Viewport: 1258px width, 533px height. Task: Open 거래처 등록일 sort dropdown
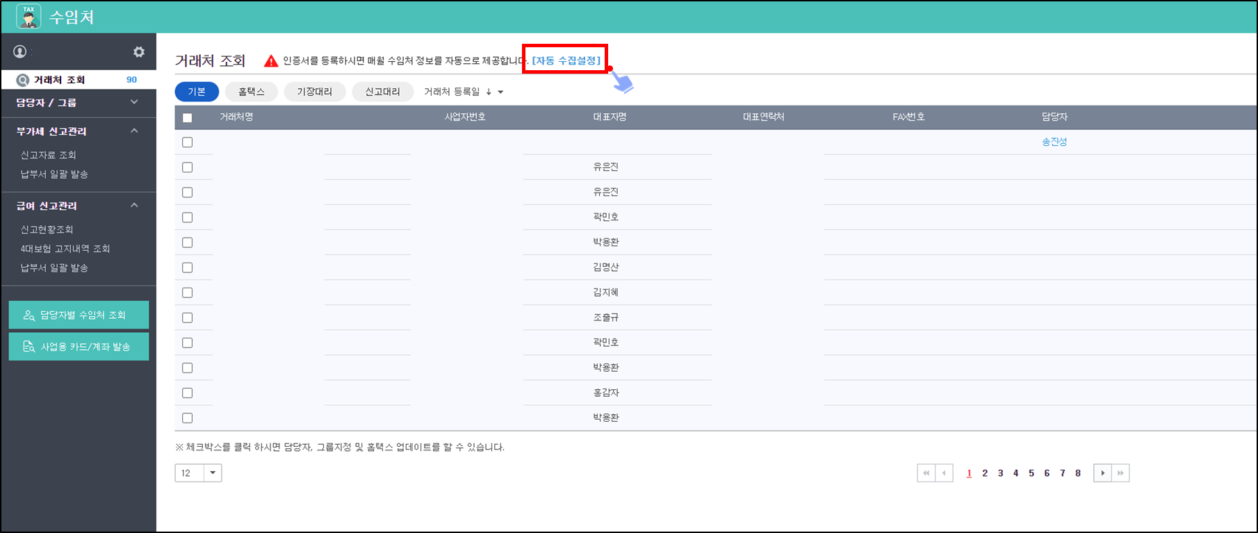(464, 92)
